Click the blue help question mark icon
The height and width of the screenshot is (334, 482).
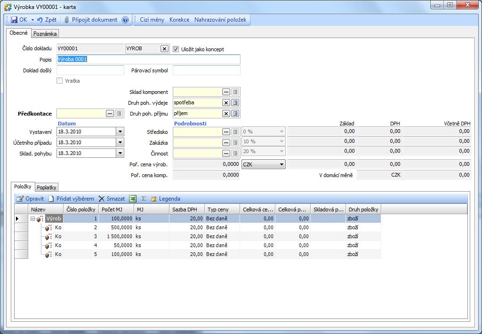(125, 20)
